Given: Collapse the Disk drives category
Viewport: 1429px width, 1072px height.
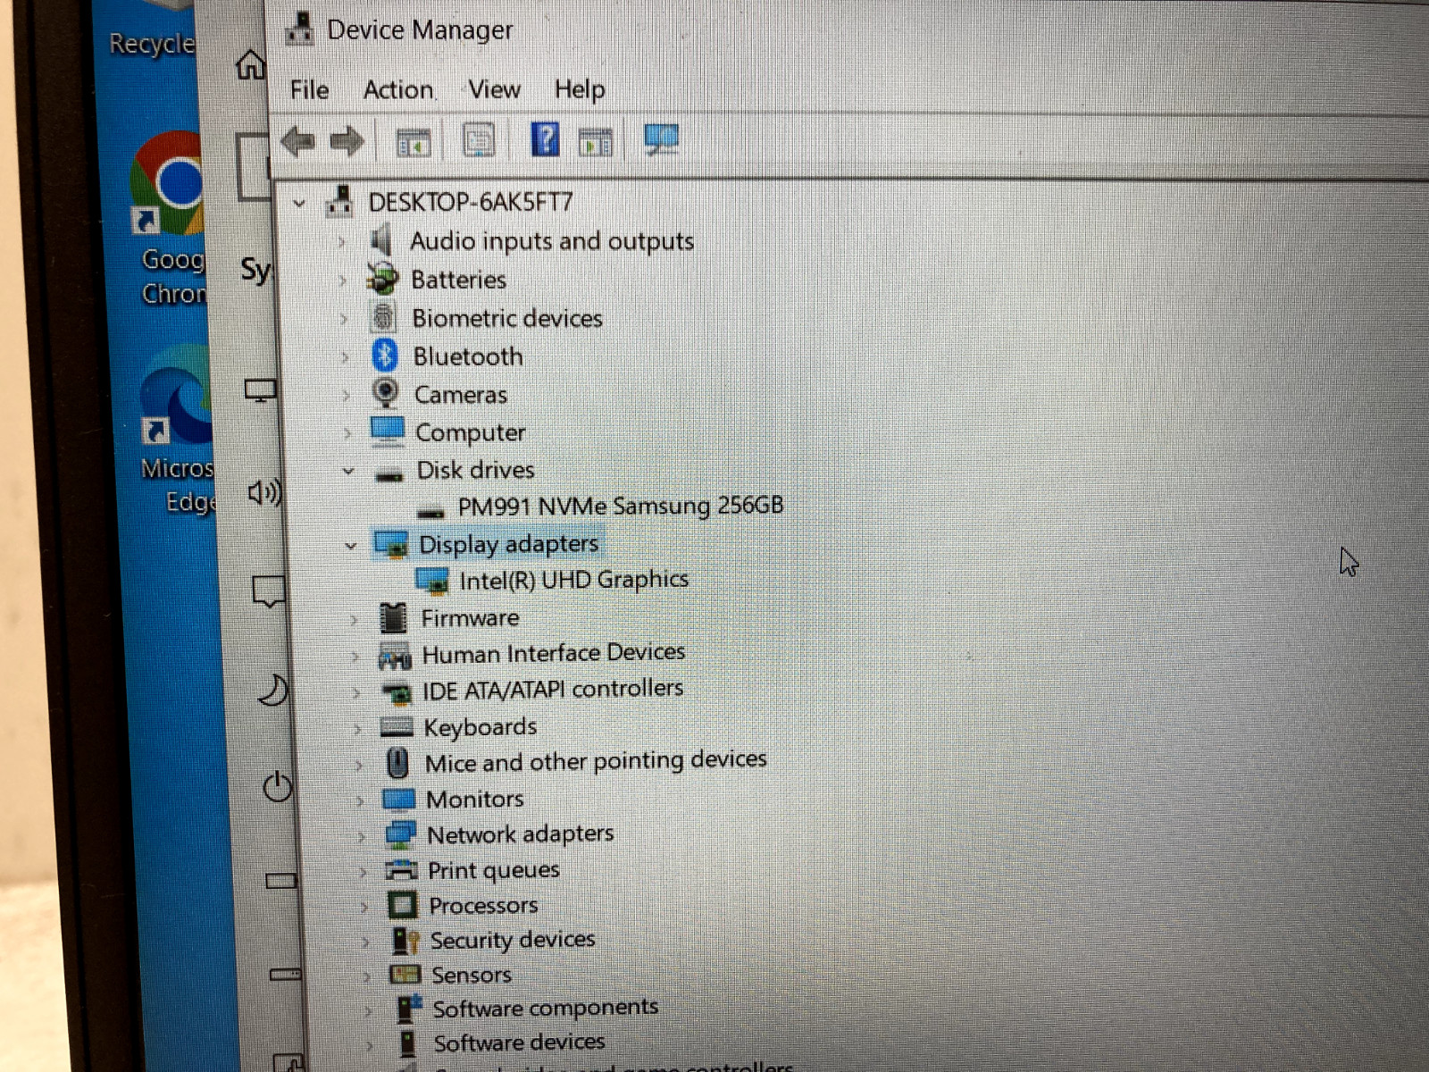Looking at the screenshot, I should point(349,472).
